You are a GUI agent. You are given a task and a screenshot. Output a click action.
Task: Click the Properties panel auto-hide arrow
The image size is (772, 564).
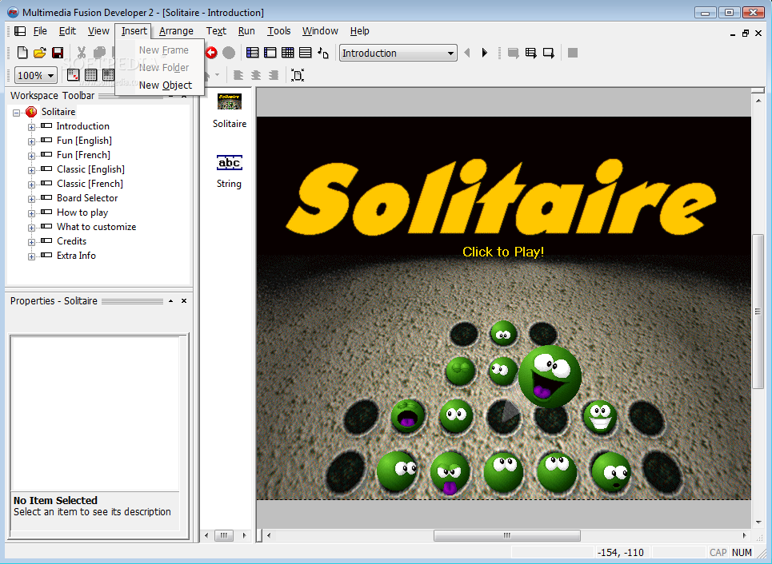point(170,300)
